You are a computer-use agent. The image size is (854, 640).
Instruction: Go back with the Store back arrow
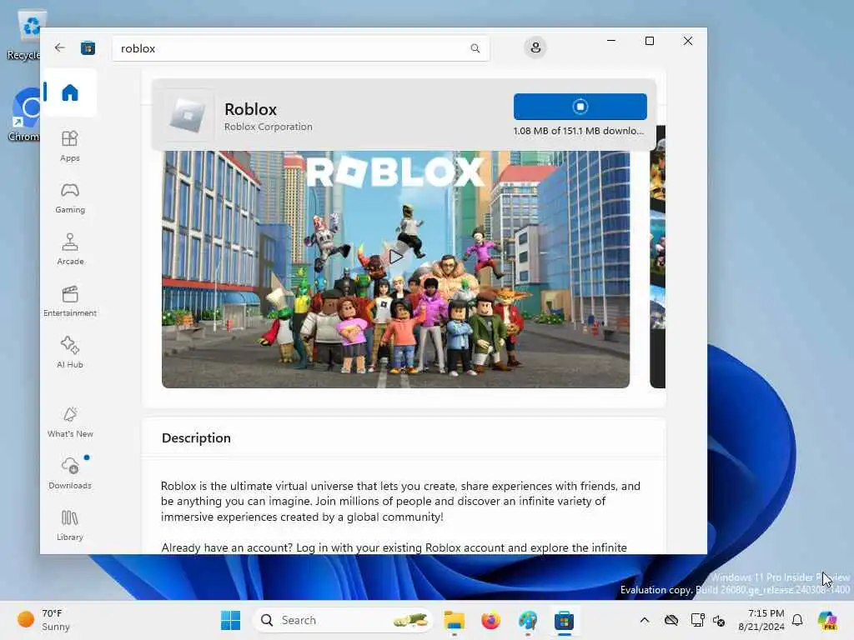click(x=60, y=47)
